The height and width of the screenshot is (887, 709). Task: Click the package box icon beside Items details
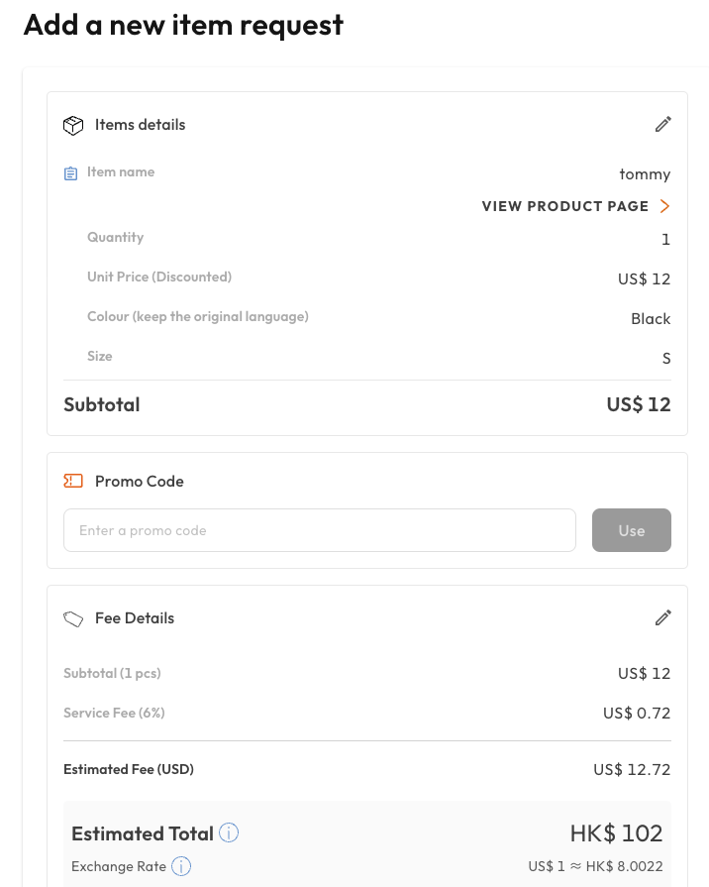coord(73,125)
